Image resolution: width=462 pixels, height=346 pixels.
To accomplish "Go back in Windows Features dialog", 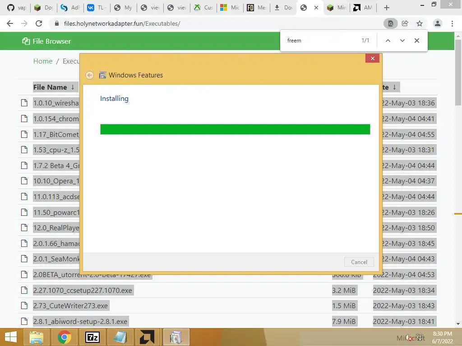I will point(90,75).
